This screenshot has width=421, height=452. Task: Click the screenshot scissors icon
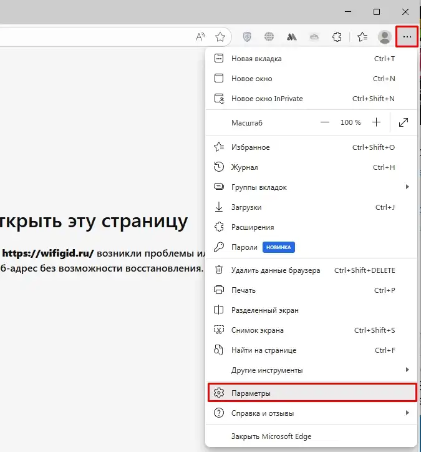[219, 330]
